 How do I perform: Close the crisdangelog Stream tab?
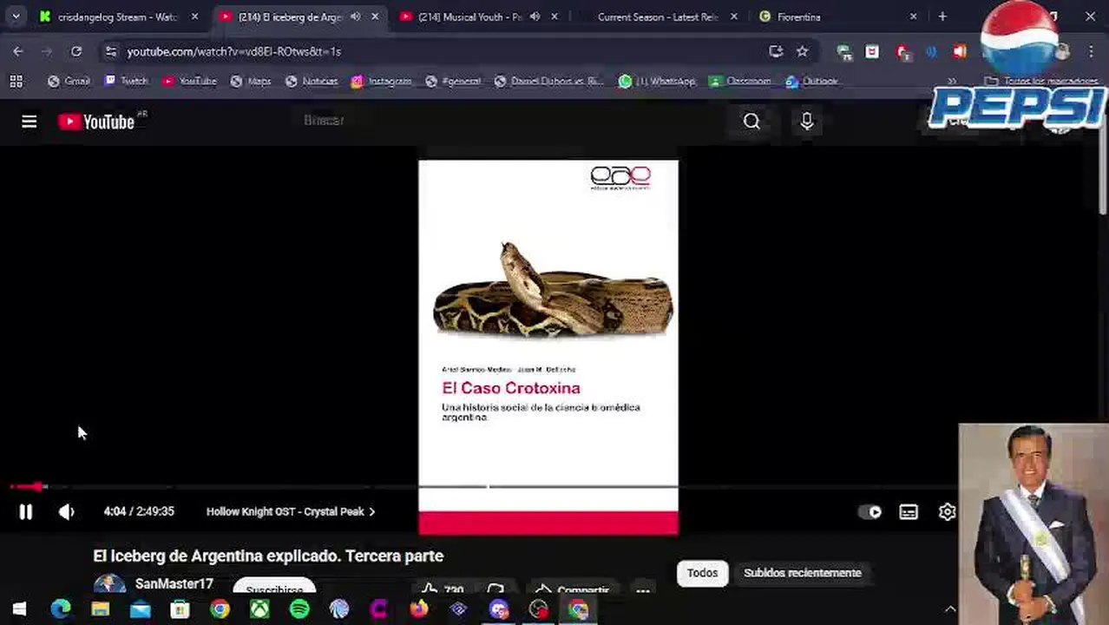click(194, 16)
